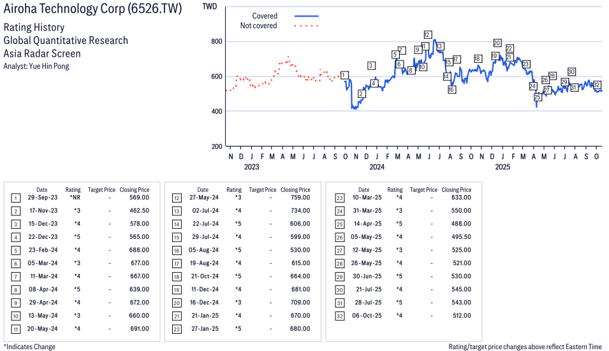Click the boxed number 12 in the table
The height and width of the screenshot is (351, 609).
[176, 197]
